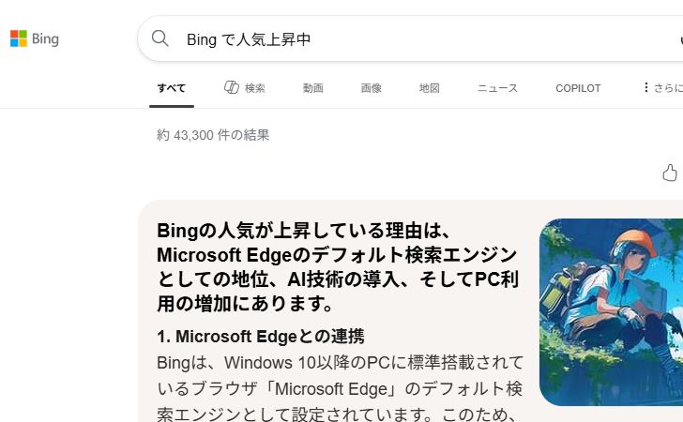Click the '約 43,300 件の結果' count text
The width and height of the screenshot is (683, 422).
pyautogui.click(x=213, y=135)
